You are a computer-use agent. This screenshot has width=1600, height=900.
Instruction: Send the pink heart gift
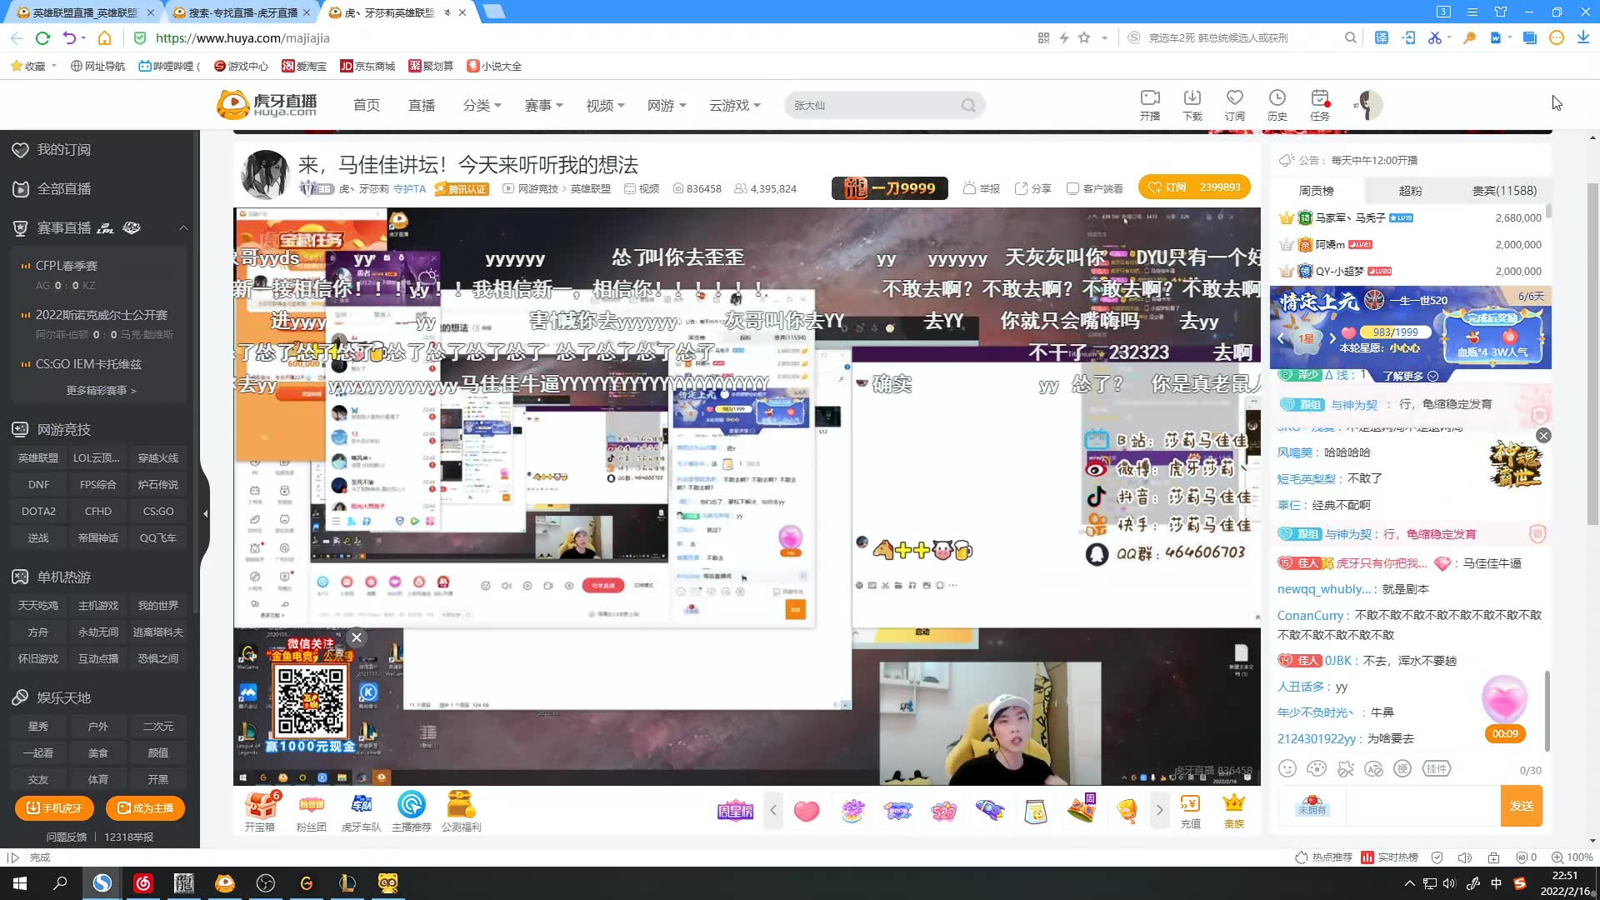pos(807,810)
